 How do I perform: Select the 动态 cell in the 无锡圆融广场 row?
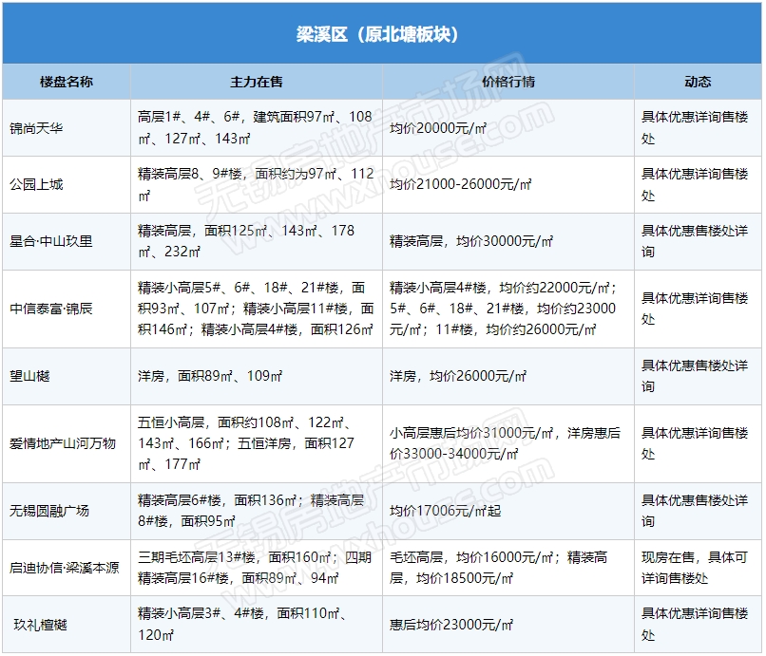tap(698, 511)
